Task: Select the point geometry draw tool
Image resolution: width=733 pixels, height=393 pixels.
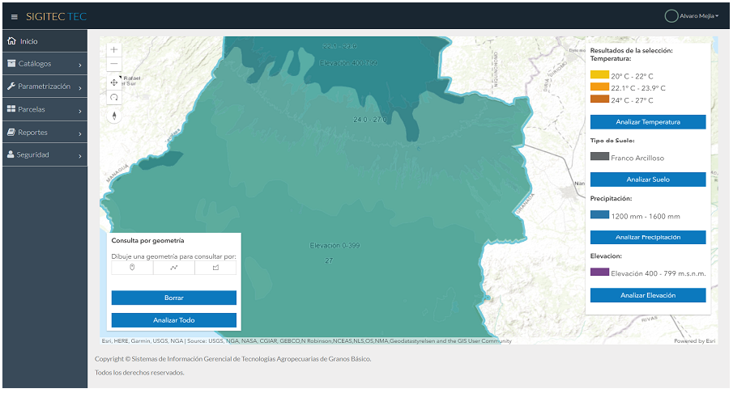Action: [x=132, y=268]
